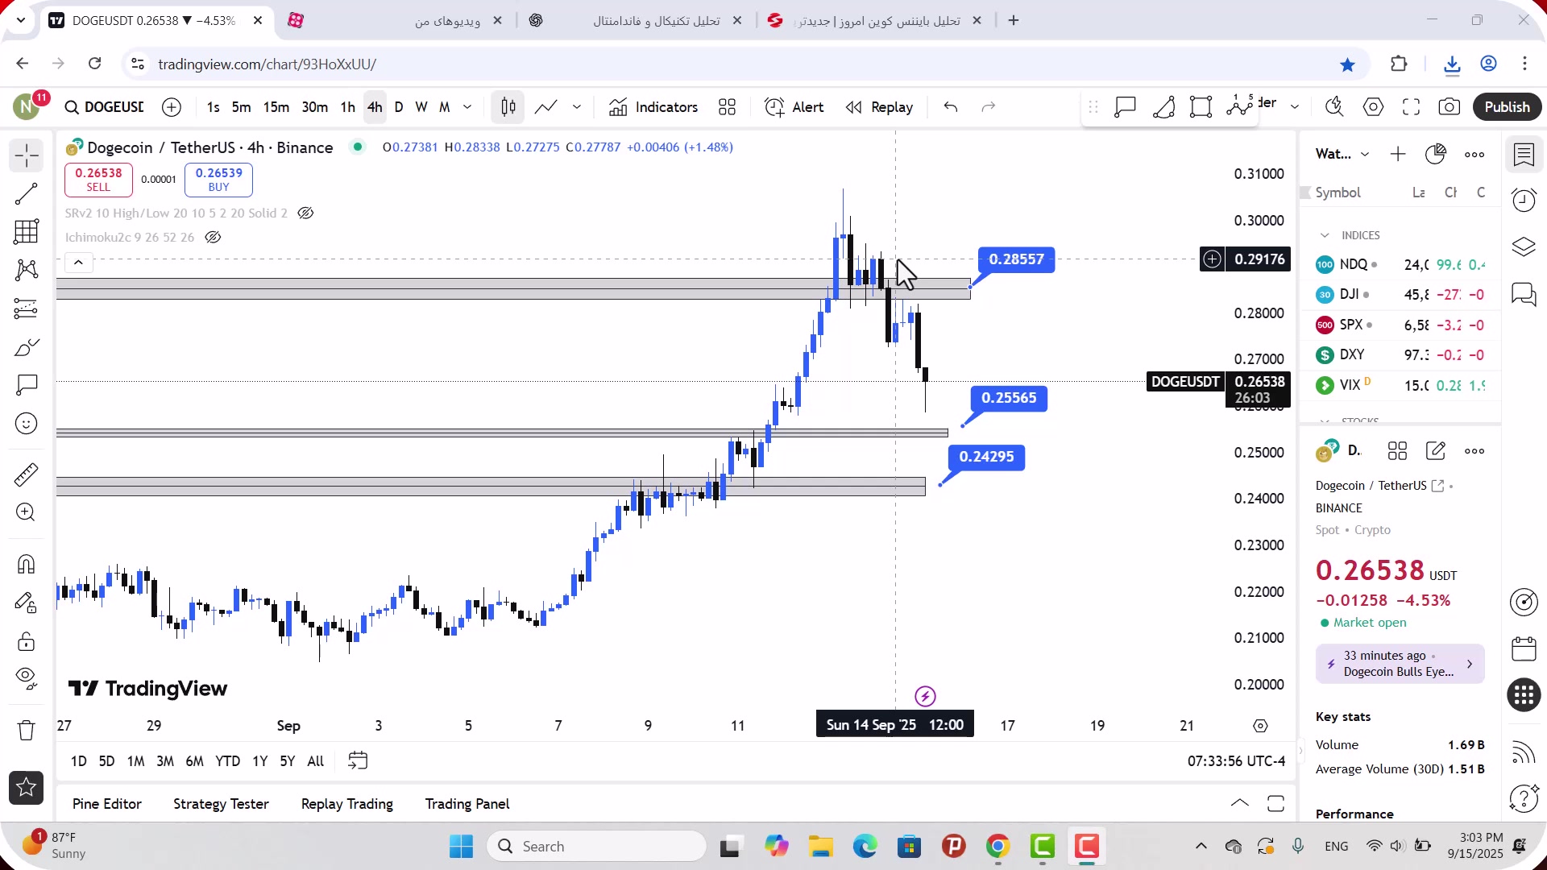
Task: Collapse the bottom panel chevron
Action: pyautogui.click(x=1240, y=803)
